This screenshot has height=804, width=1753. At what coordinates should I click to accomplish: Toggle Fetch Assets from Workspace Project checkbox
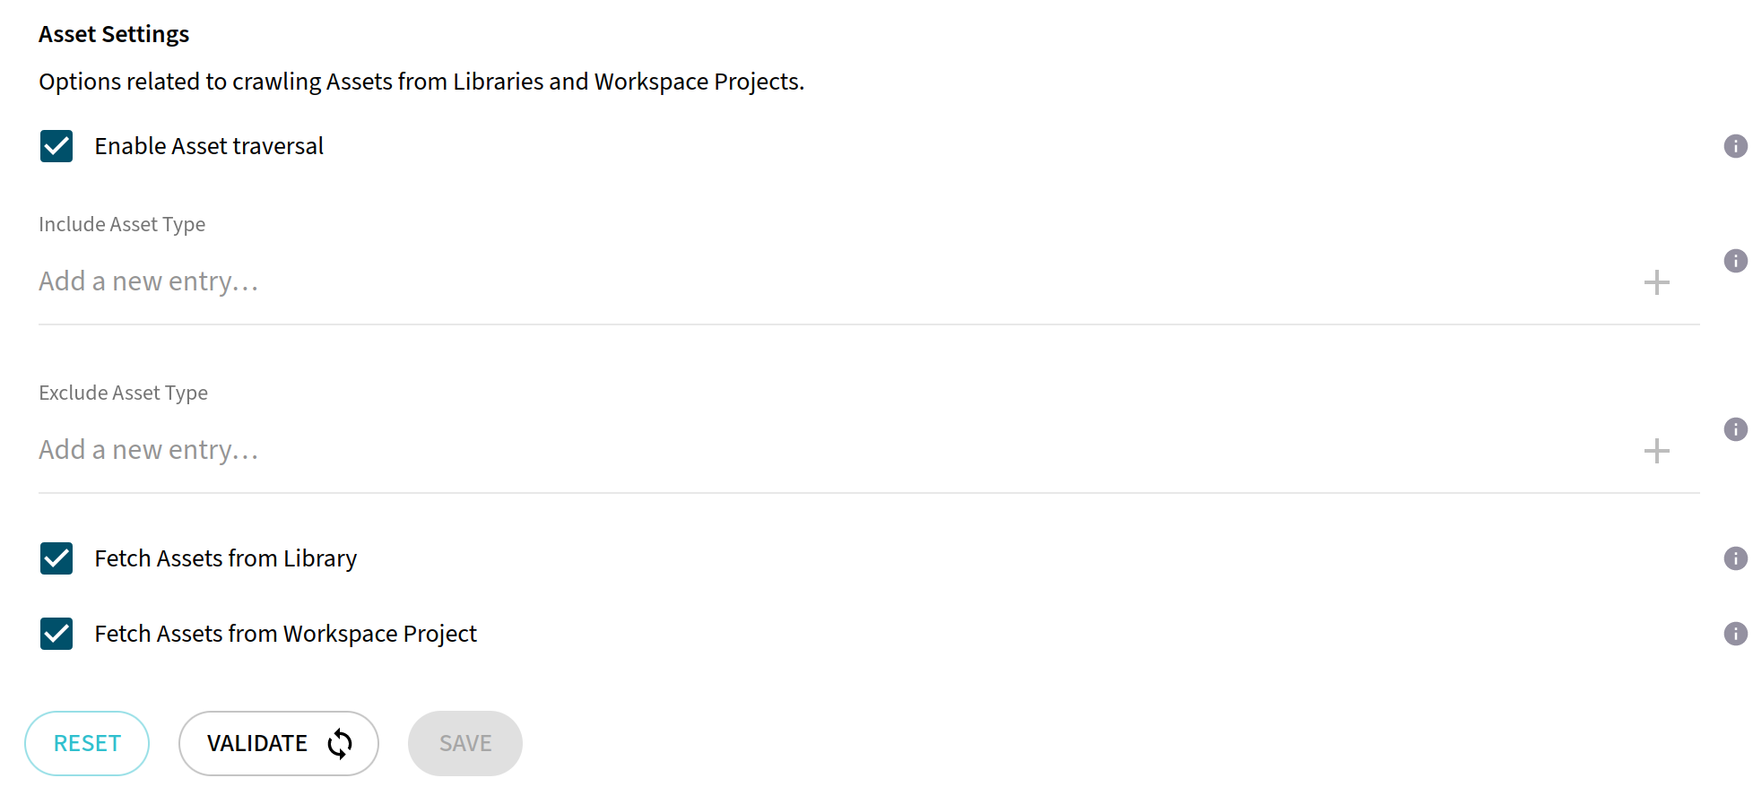(56, 634)
